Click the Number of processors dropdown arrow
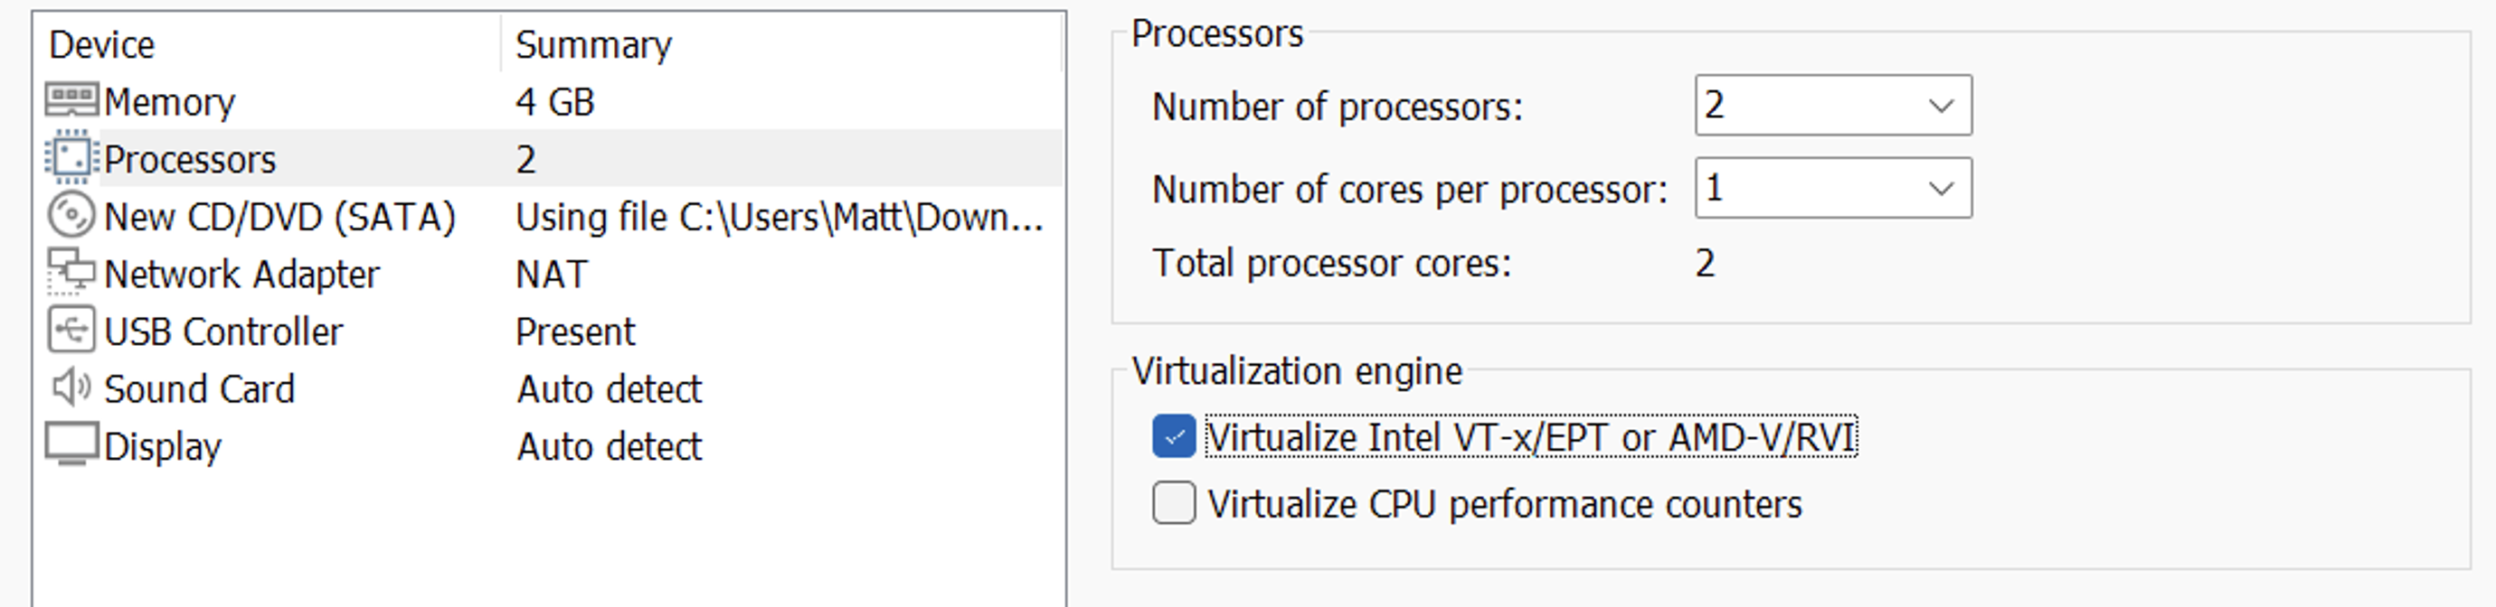This screenshot has width=2496, height=607. pos(1941,106)
